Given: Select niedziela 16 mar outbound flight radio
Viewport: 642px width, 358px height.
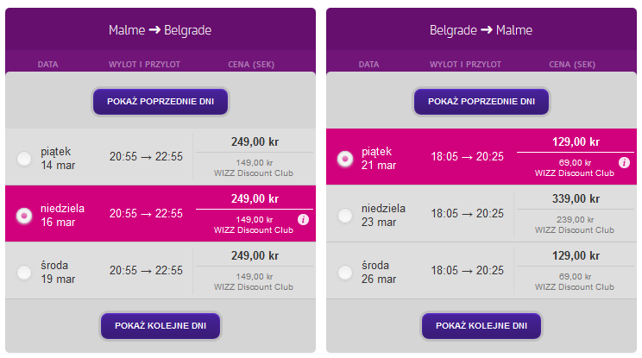Looking at the screenshot, I should (x=24, y=215).
